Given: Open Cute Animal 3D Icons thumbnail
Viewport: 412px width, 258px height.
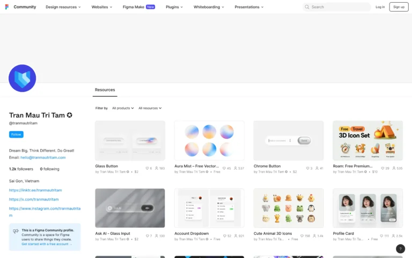Looking at the screenshot, I should 289,208.
